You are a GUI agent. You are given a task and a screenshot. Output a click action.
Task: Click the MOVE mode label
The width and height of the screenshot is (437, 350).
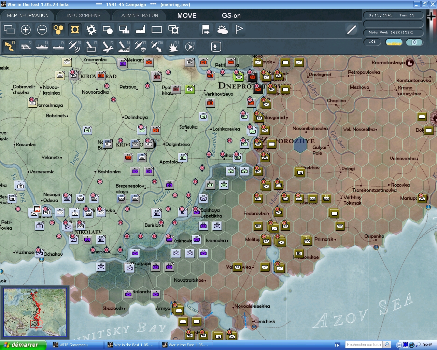tap(187, 15)
